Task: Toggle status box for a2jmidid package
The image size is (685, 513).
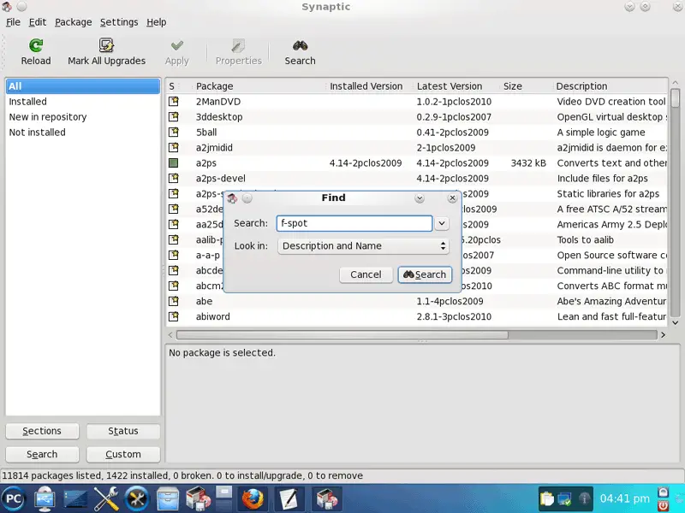Action: point(174,147)
